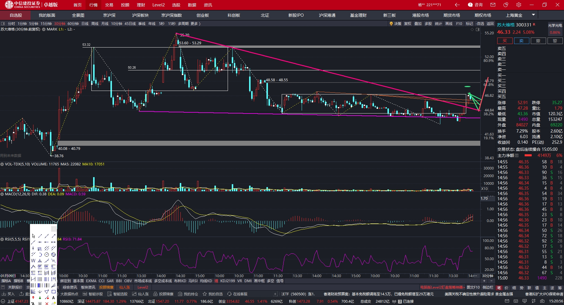This screenshot has height=305, width=564.
Task: Open the settings gear in title bar
Action: (x=519, y=5)
